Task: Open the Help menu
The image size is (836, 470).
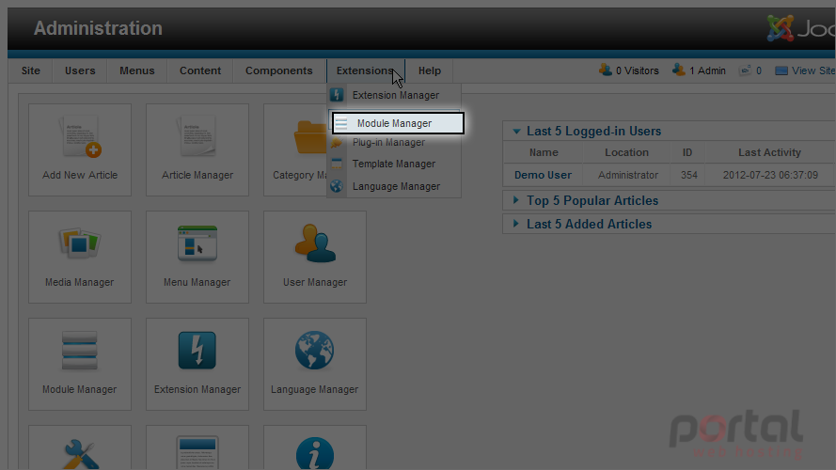Action: pyautogui.click(x=429, y=70)
